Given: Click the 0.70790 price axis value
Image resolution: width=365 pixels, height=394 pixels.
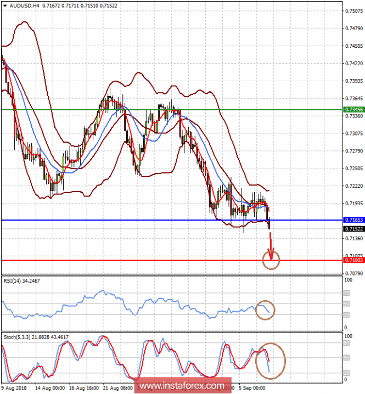Looking at the screenshot, I should [x=354, y=273].
